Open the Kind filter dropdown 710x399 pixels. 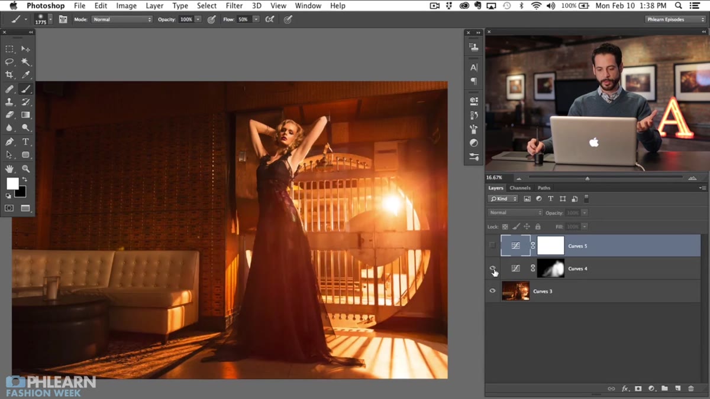click(x=503, y=199)
